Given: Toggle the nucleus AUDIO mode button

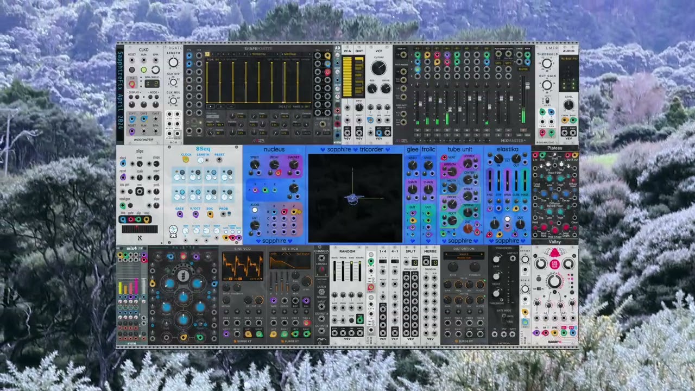Looking at the screenshot, I should 255,210.
